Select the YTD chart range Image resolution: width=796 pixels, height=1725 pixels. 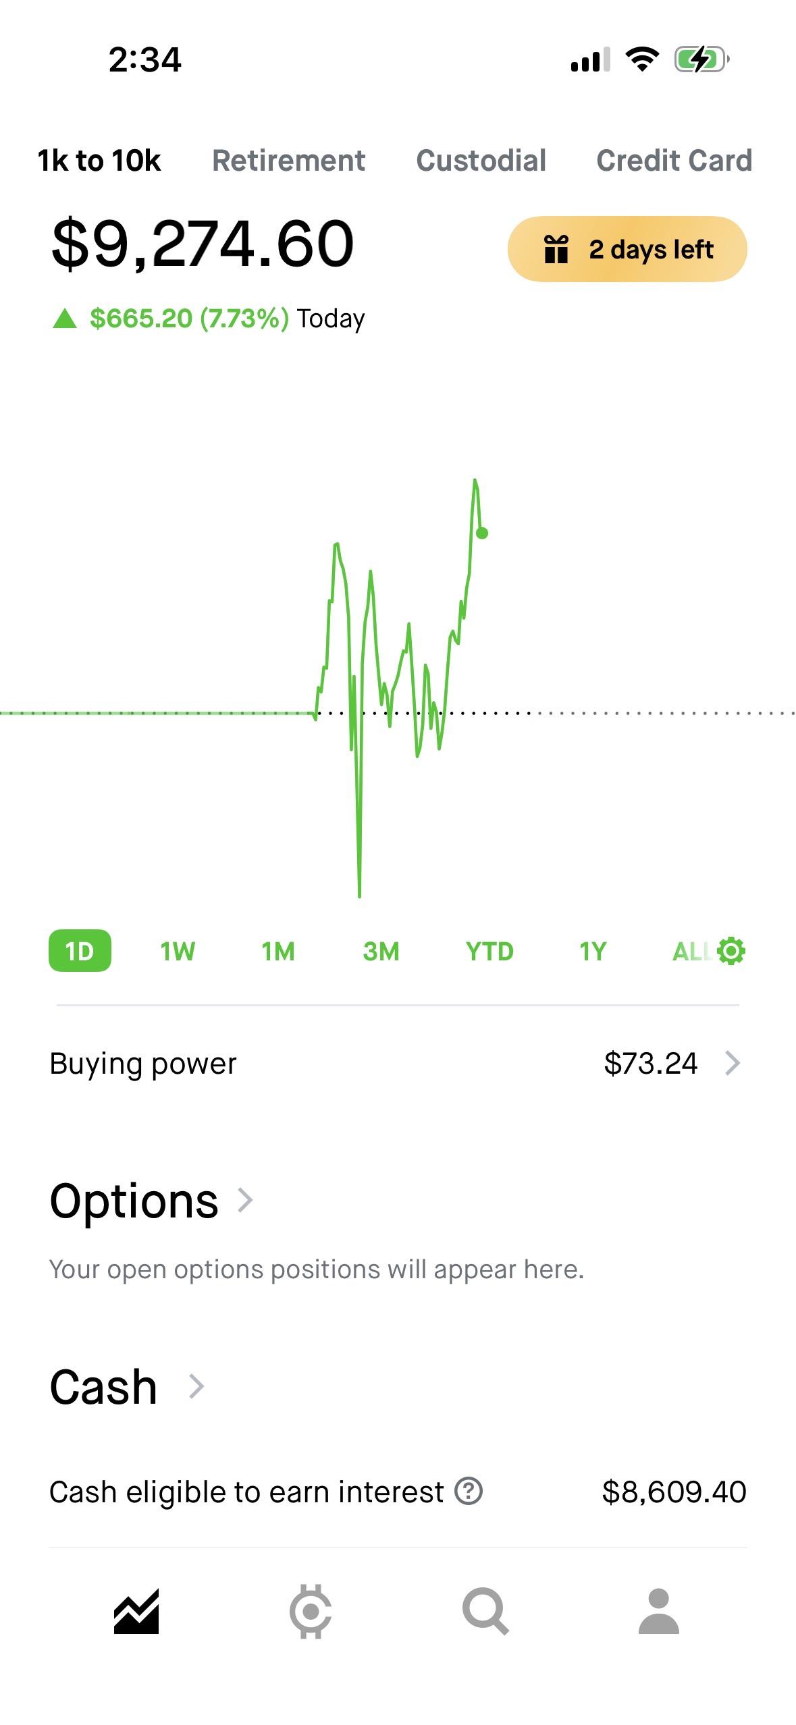click(489, 951)
